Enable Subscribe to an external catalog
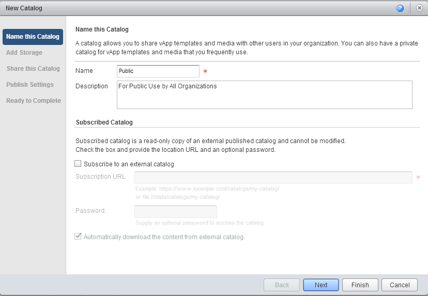The height and width of the screenshot is (296, 428). [78, 164]
